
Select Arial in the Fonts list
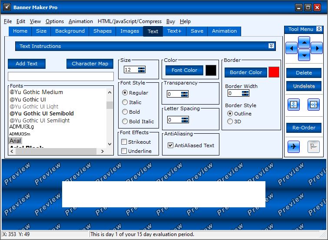pyautogui.click(x=15, y=141)
